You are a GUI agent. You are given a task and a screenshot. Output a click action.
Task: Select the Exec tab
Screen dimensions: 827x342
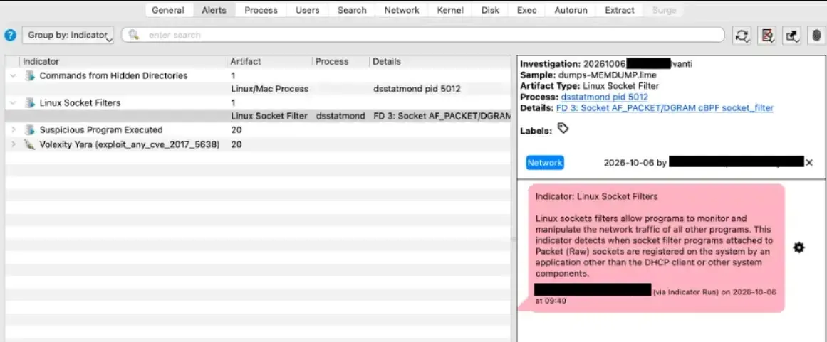(x=526, y=10)
